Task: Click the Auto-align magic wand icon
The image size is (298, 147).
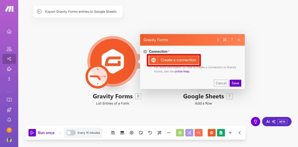Action: 159,133
